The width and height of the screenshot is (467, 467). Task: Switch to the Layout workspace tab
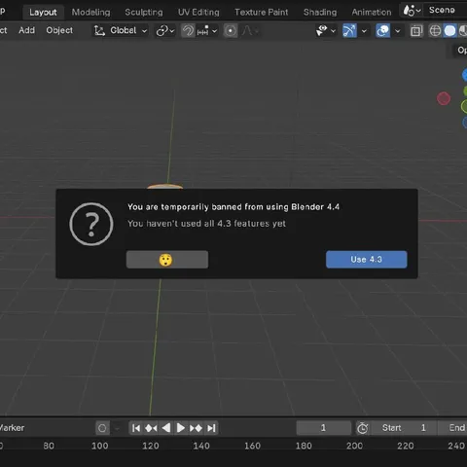click(x=43, y=13)
